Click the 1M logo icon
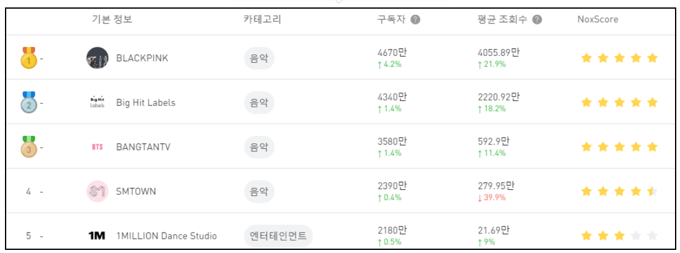Image resolution: width=680 pixels, height=253 pixels. 97,236
